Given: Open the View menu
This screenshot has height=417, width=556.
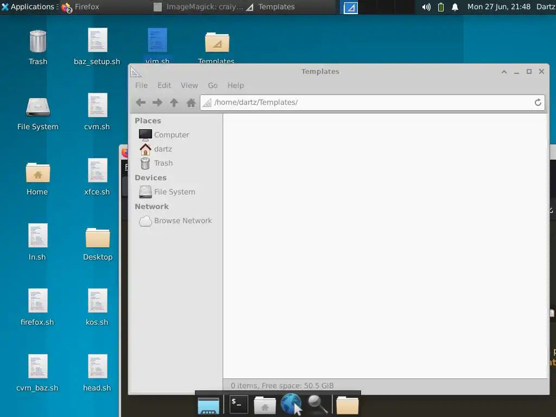Looking at the screenshot, I should coord(189,85).
